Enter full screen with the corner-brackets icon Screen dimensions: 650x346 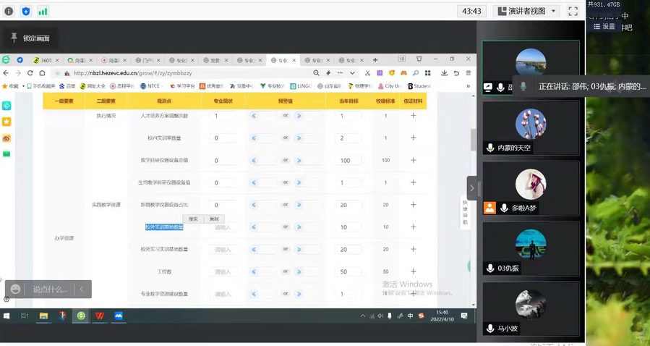(x=573, y=11)
